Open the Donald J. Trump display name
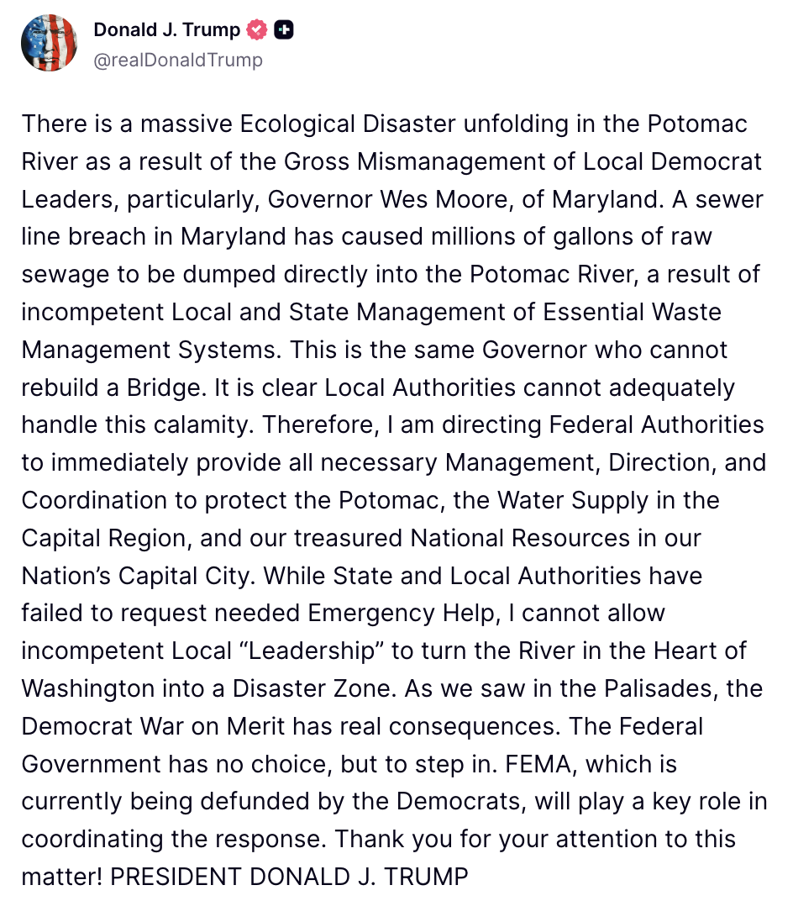 click(x=166, y=30)
